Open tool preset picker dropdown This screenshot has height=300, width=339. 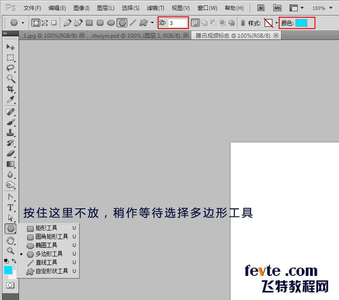(23, 23)
